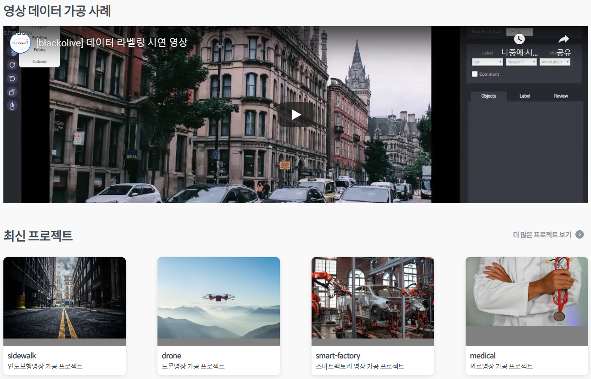
Task: Click the duplicate layers icon in video toolbar
Action: coord(12,92)
